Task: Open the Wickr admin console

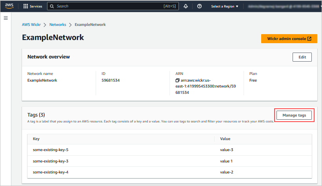Action: point(289,38)
